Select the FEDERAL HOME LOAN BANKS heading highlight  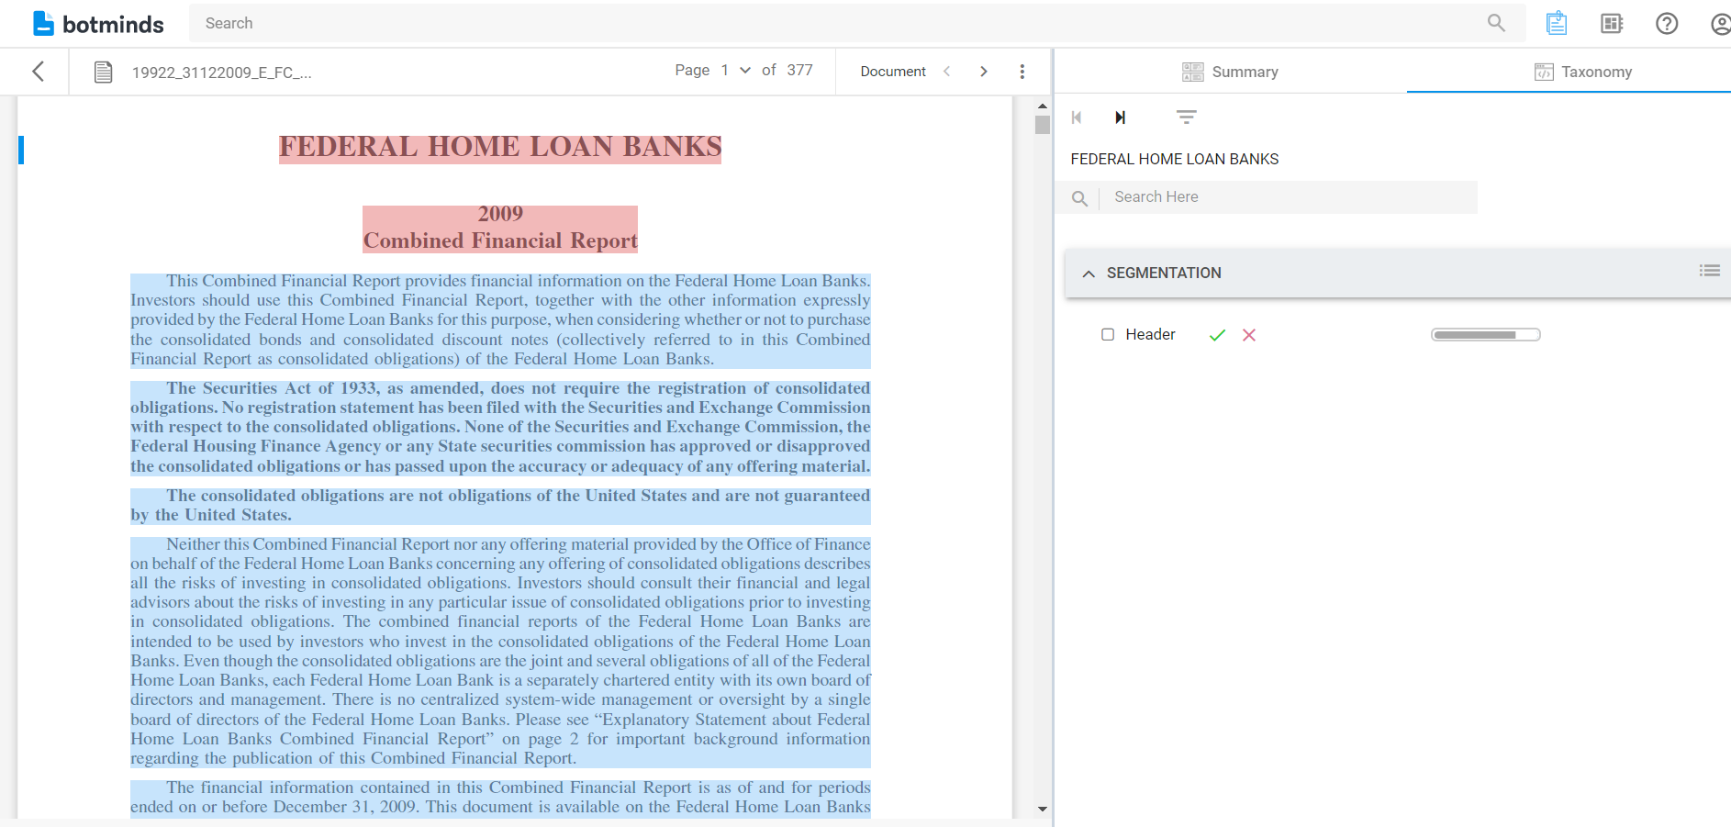(500, 148)
